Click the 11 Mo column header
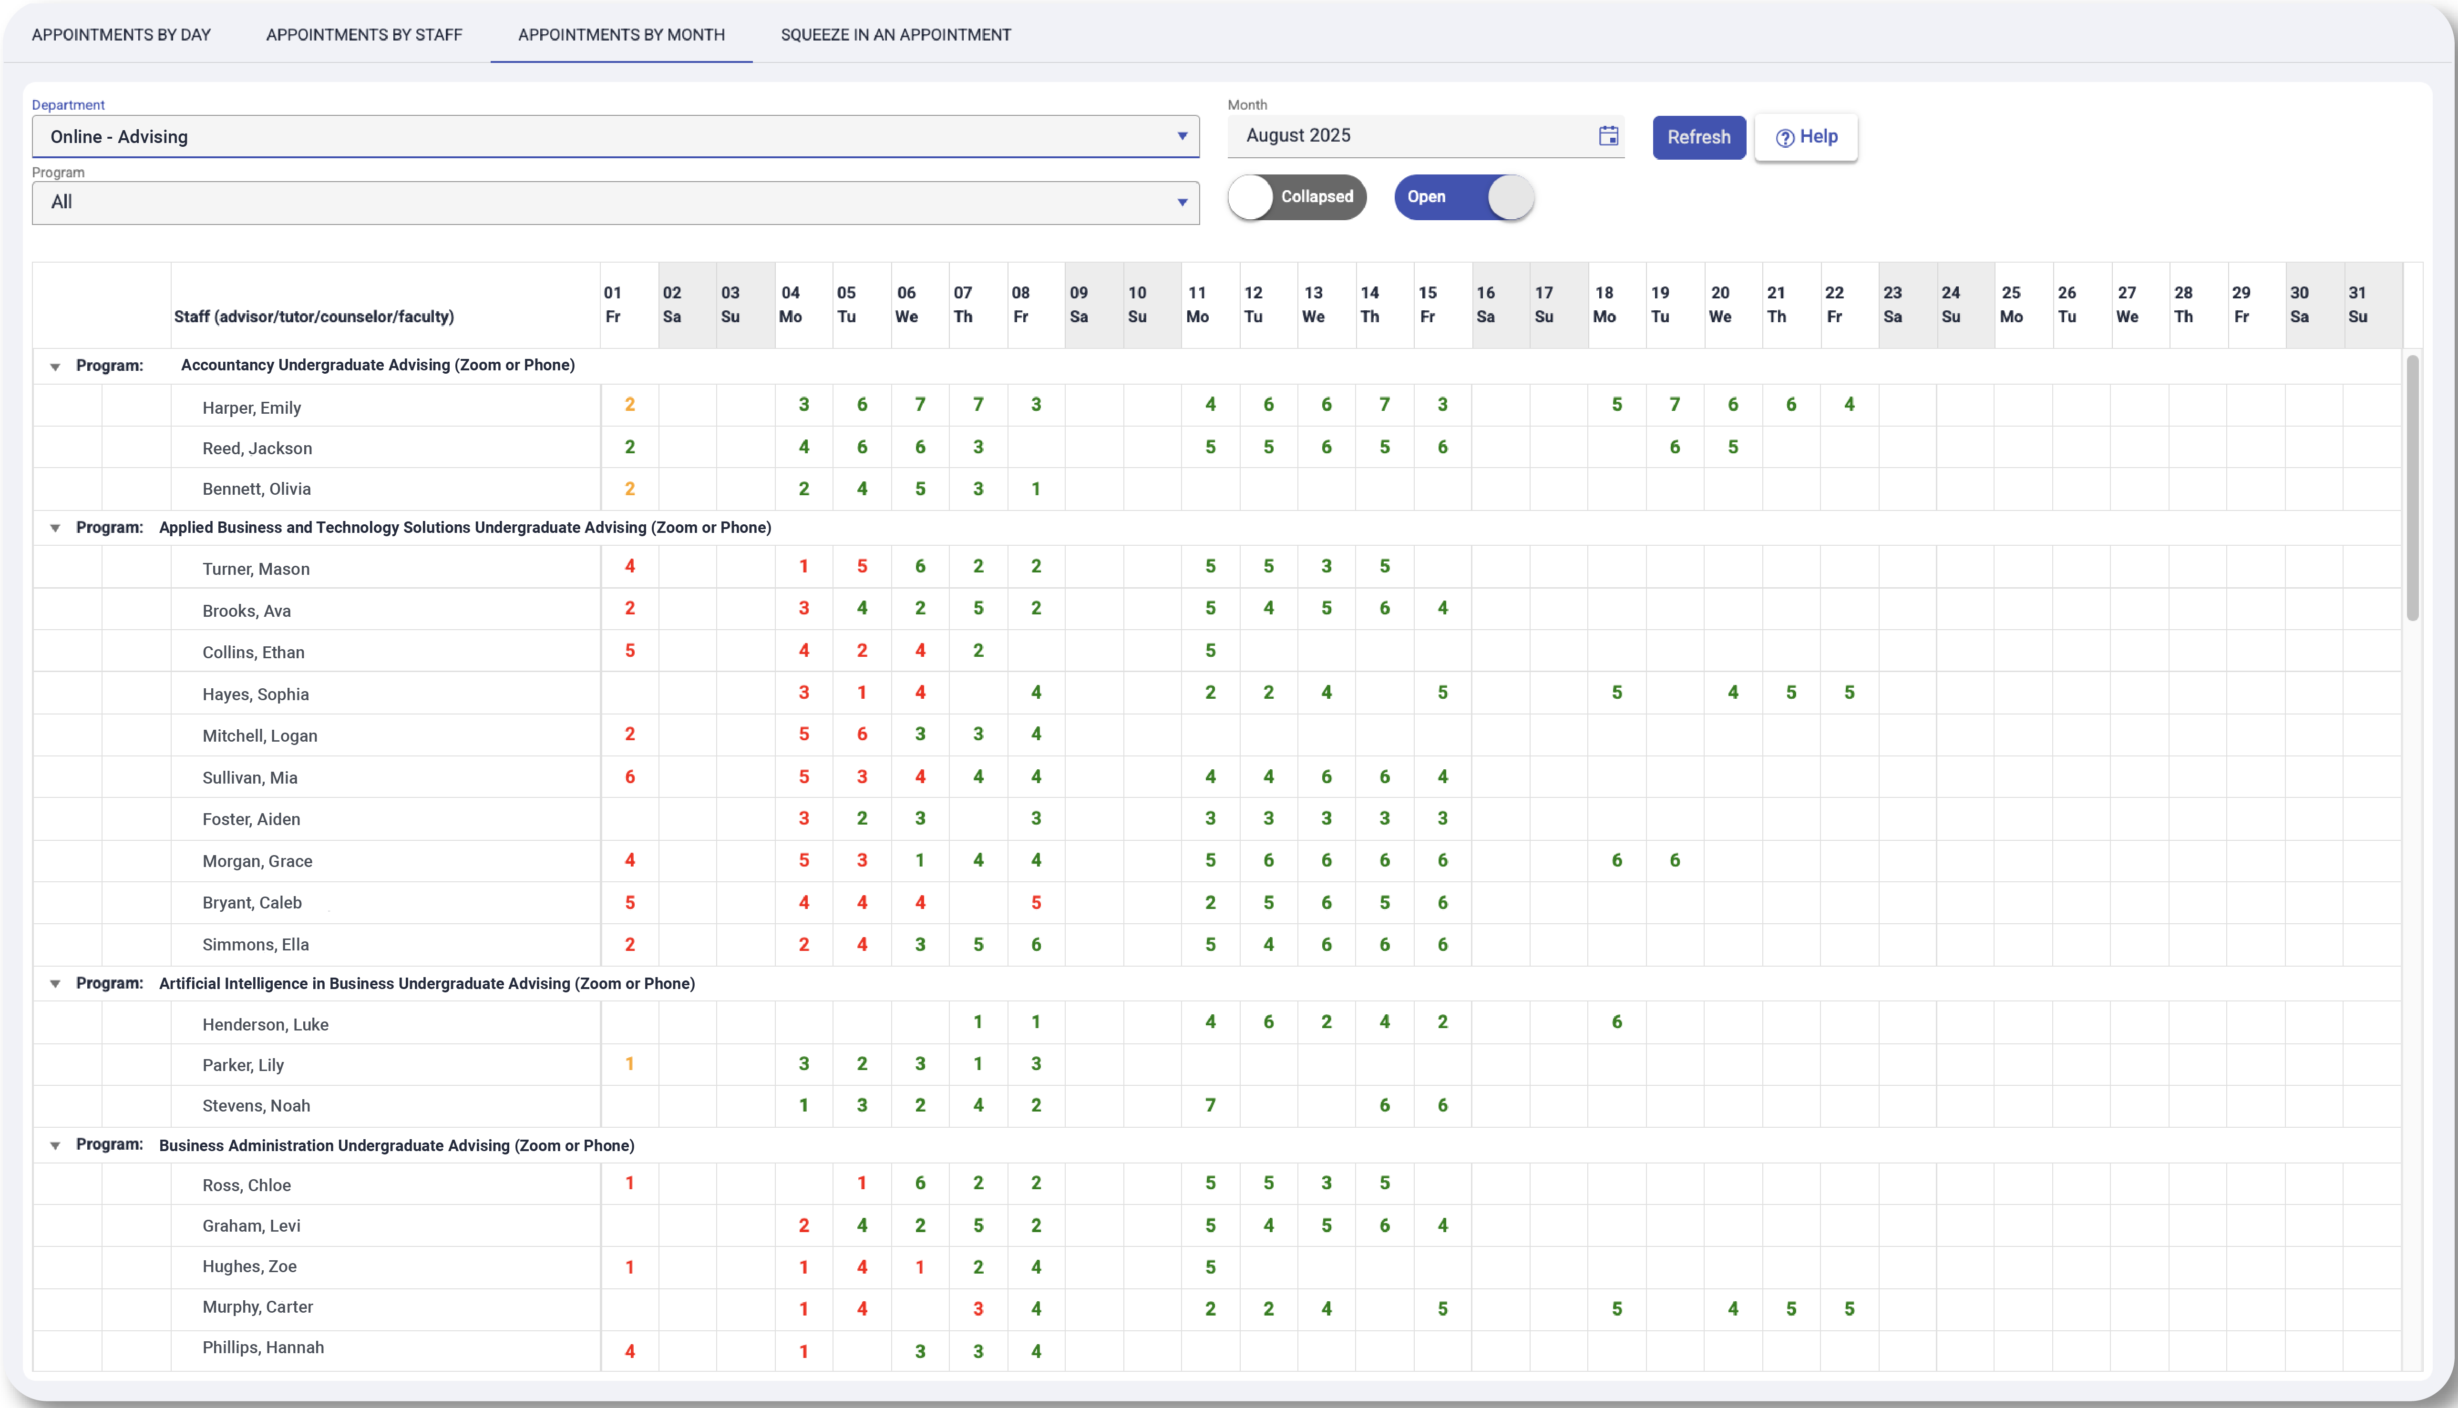Viewport: 2458px width, 1408px height. pos(1210,306)
